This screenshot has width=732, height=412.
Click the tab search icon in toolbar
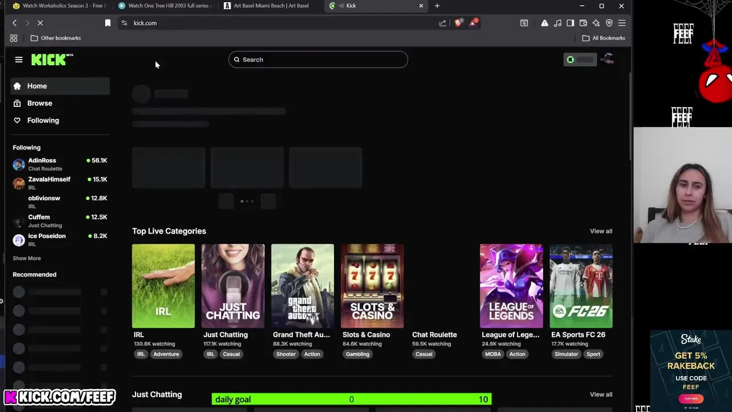tap(524, 23)
